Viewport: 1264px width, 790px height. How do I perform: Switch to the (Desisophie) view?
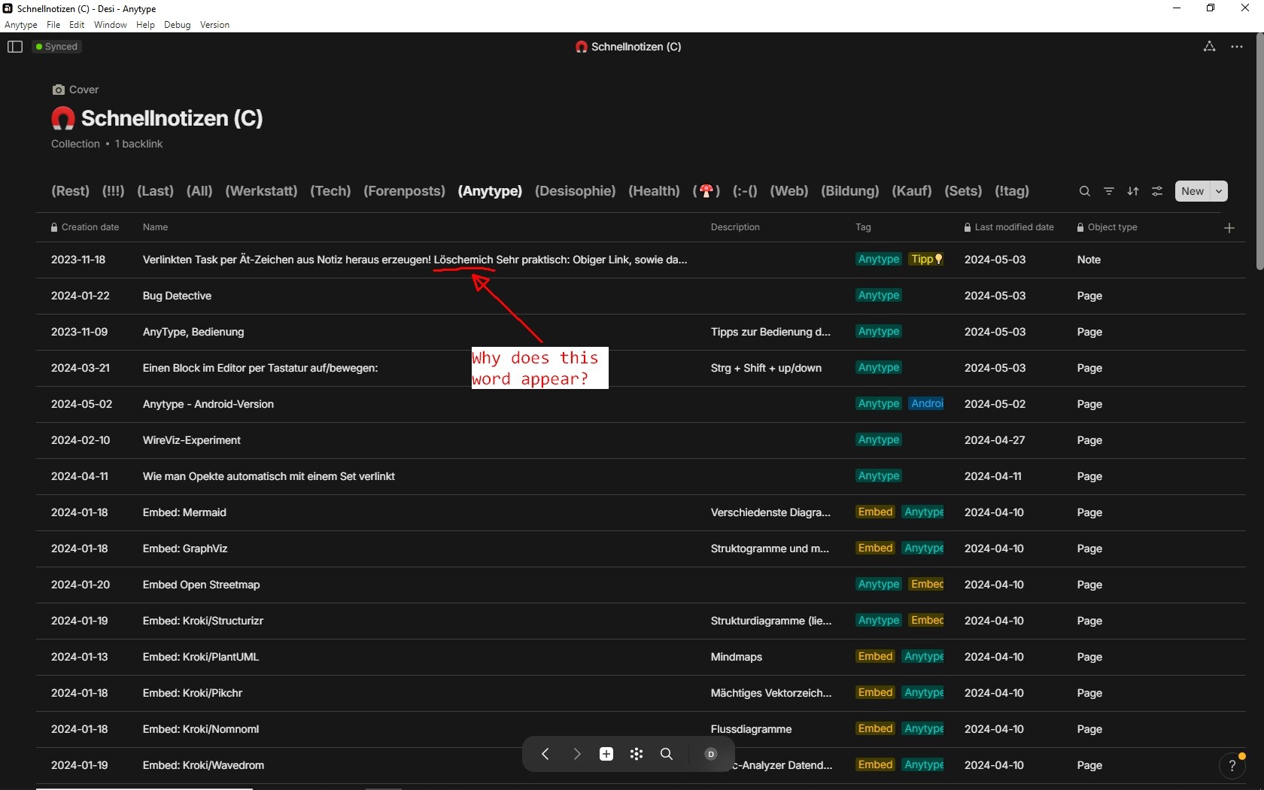point(575,191)
